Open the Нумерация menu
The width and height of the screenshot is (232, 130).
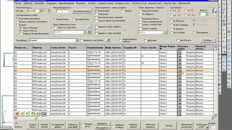click(51, 3)
